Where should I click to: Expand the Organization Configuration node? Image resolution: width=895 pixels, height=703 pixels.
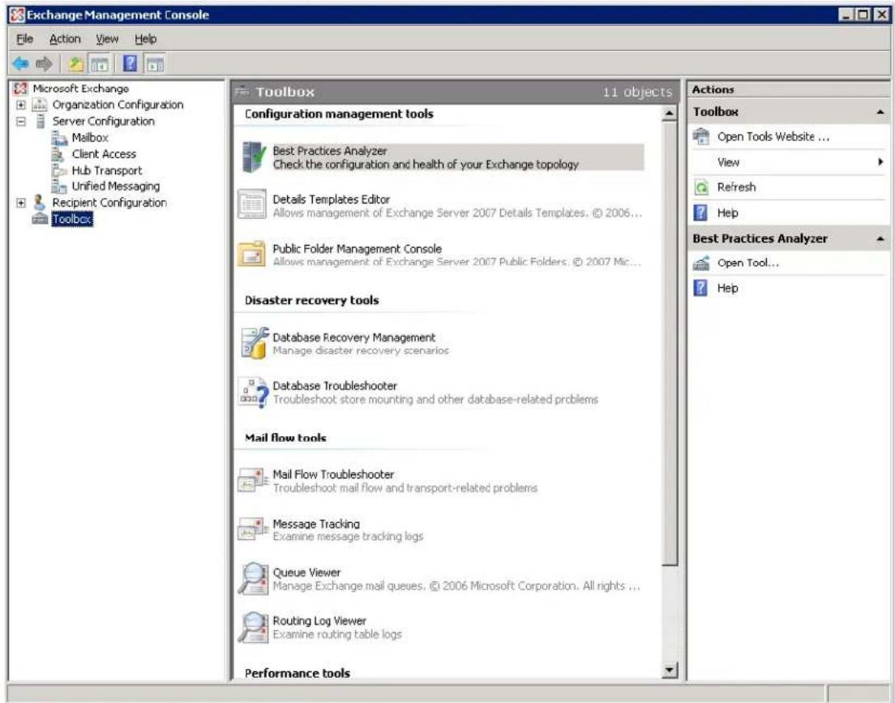(21, 105)
